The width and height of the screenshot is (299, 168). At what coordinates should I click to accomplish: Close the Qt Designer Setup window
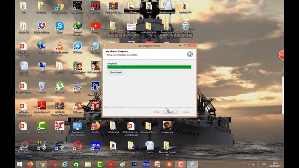(x=192, y=45)
